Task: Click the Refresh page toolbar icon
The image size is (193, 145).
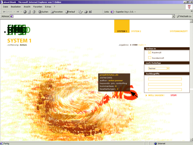Action: (x=29, y=12)
